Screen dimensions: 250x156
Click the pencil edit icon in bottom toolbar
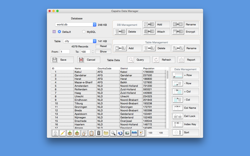tap(62, 133)
